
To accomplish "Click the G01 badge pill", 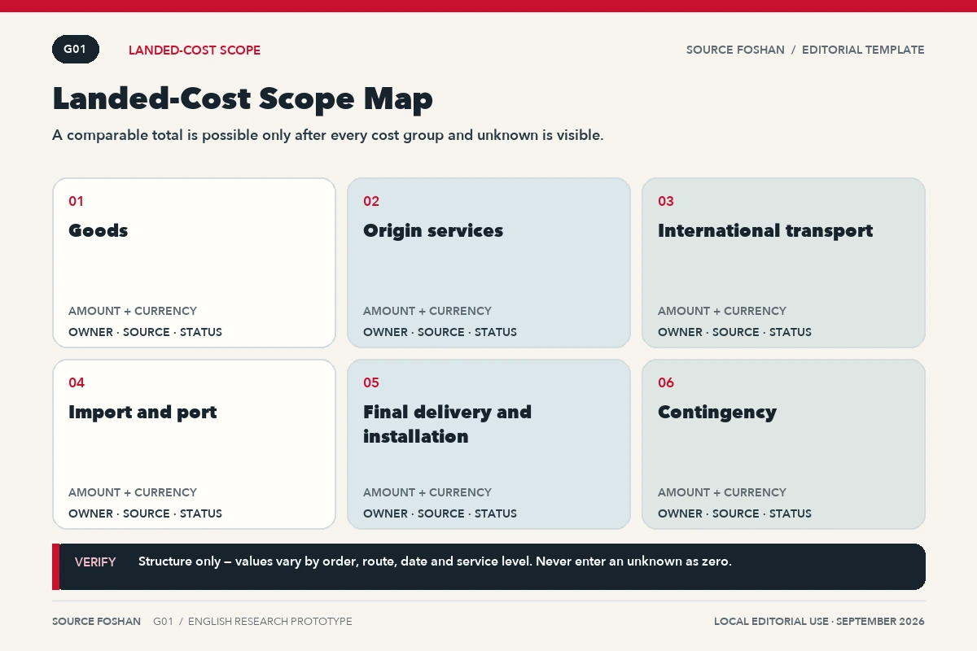I will point(76,50).
